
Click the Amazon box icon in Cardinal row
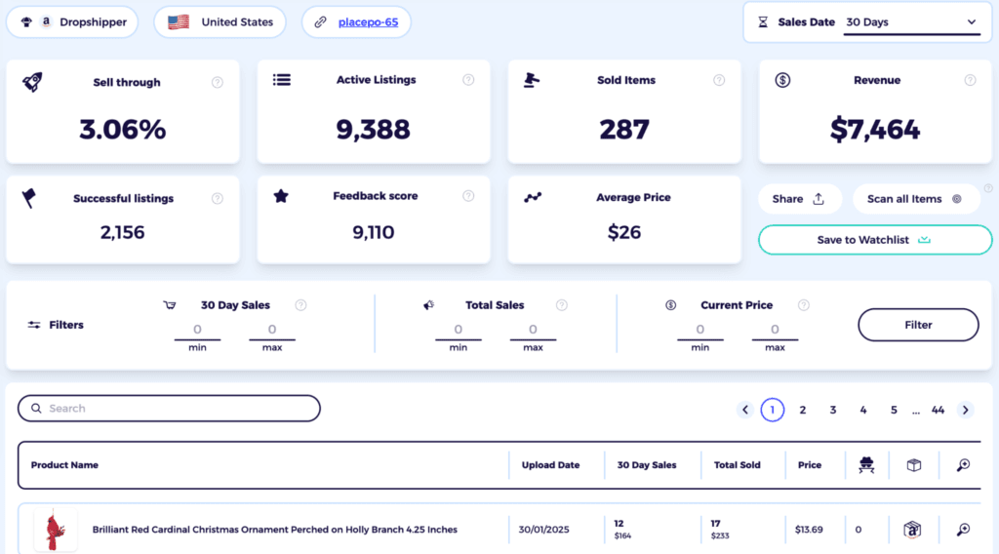click(912, 530)
